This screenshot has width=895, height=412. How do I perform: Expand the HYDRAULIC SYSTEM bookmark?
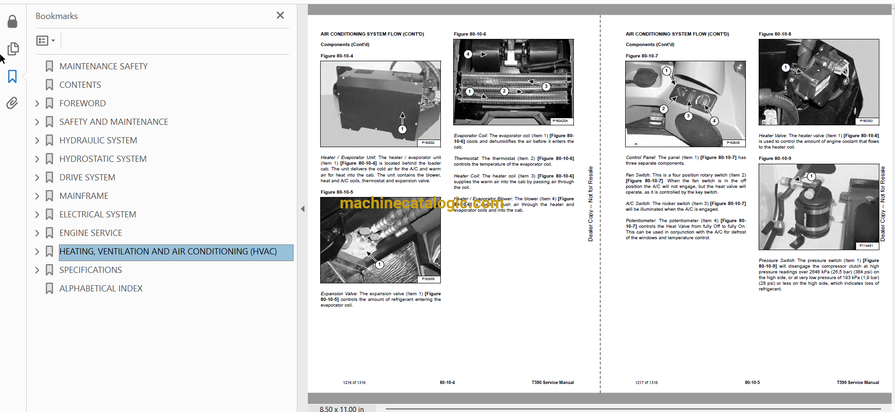coord(37,140)
